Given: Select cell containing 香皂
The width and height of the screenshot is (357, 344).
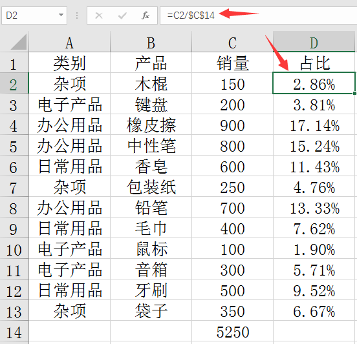Looking at the screenshot, I should coord(151,166).
